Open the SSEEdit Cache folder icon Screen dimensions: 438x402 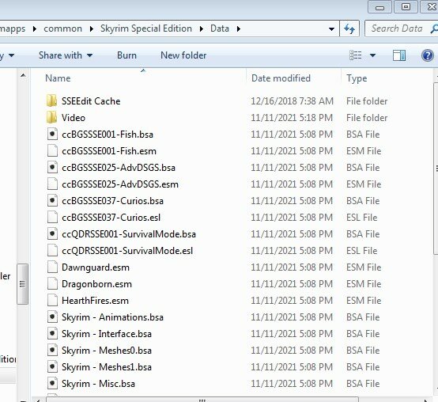click(52, 100)
